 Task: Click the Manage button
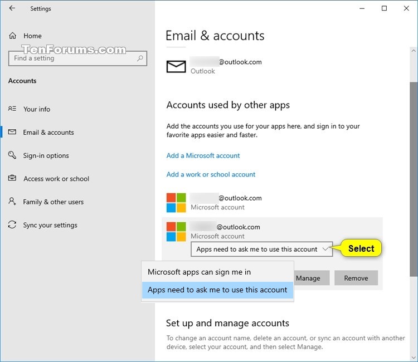[311, 278]
